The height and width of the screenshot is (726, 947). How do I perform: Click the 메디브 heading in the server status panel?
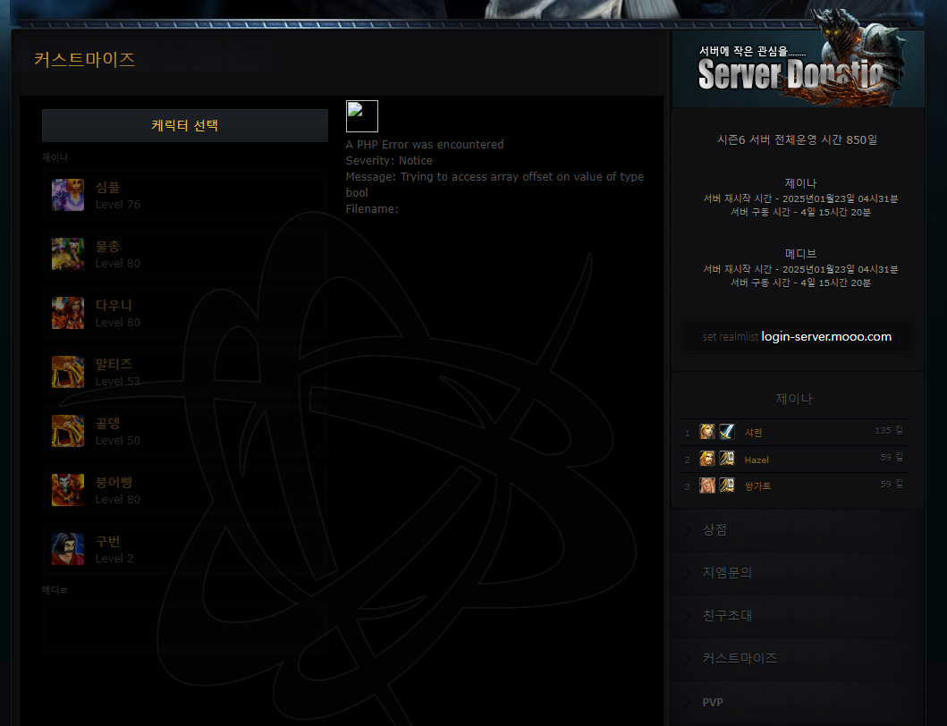point(801,254)
